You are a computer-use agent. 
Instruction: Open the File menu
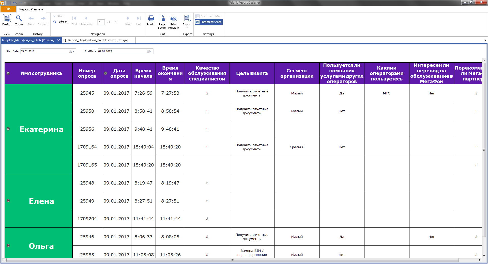click(x=8, y=9)
